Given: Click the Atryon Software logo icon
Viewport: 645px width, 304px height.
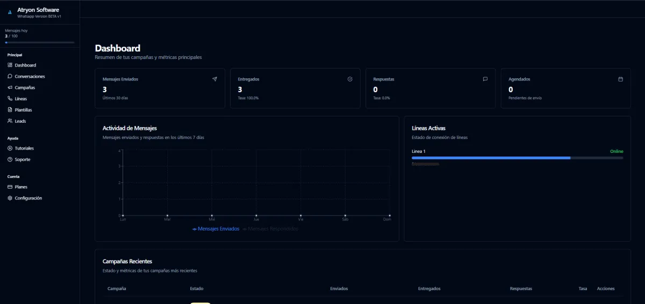Looking at the screenshot, I should [10, 12].
